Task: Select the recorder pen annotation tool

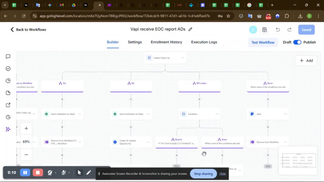Action: (89, 173)
